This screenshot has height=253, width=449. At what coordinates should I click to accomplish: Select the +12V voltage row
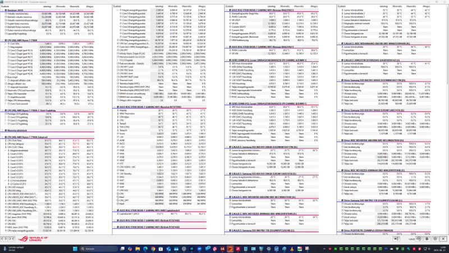(159, 147)
